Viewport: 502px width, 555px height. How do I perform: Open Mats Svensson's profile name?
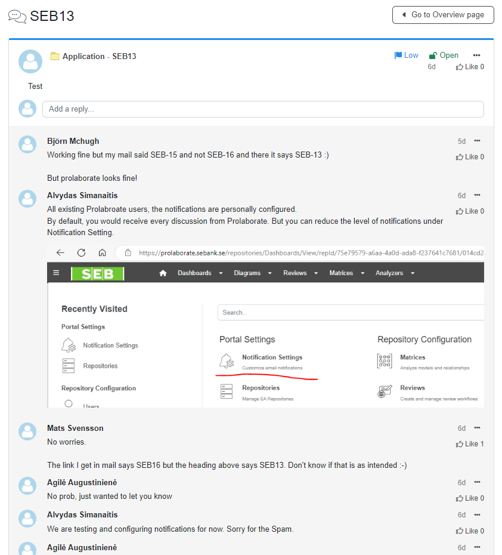pos(75,428)
